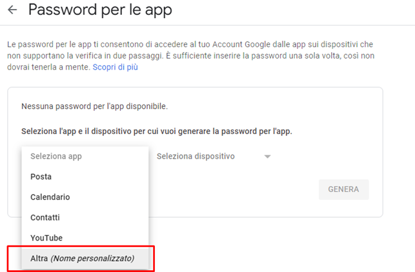Choose 'Altra (Nome personalizzato)' option
The image size is (415, 272).
click(82, 258)
